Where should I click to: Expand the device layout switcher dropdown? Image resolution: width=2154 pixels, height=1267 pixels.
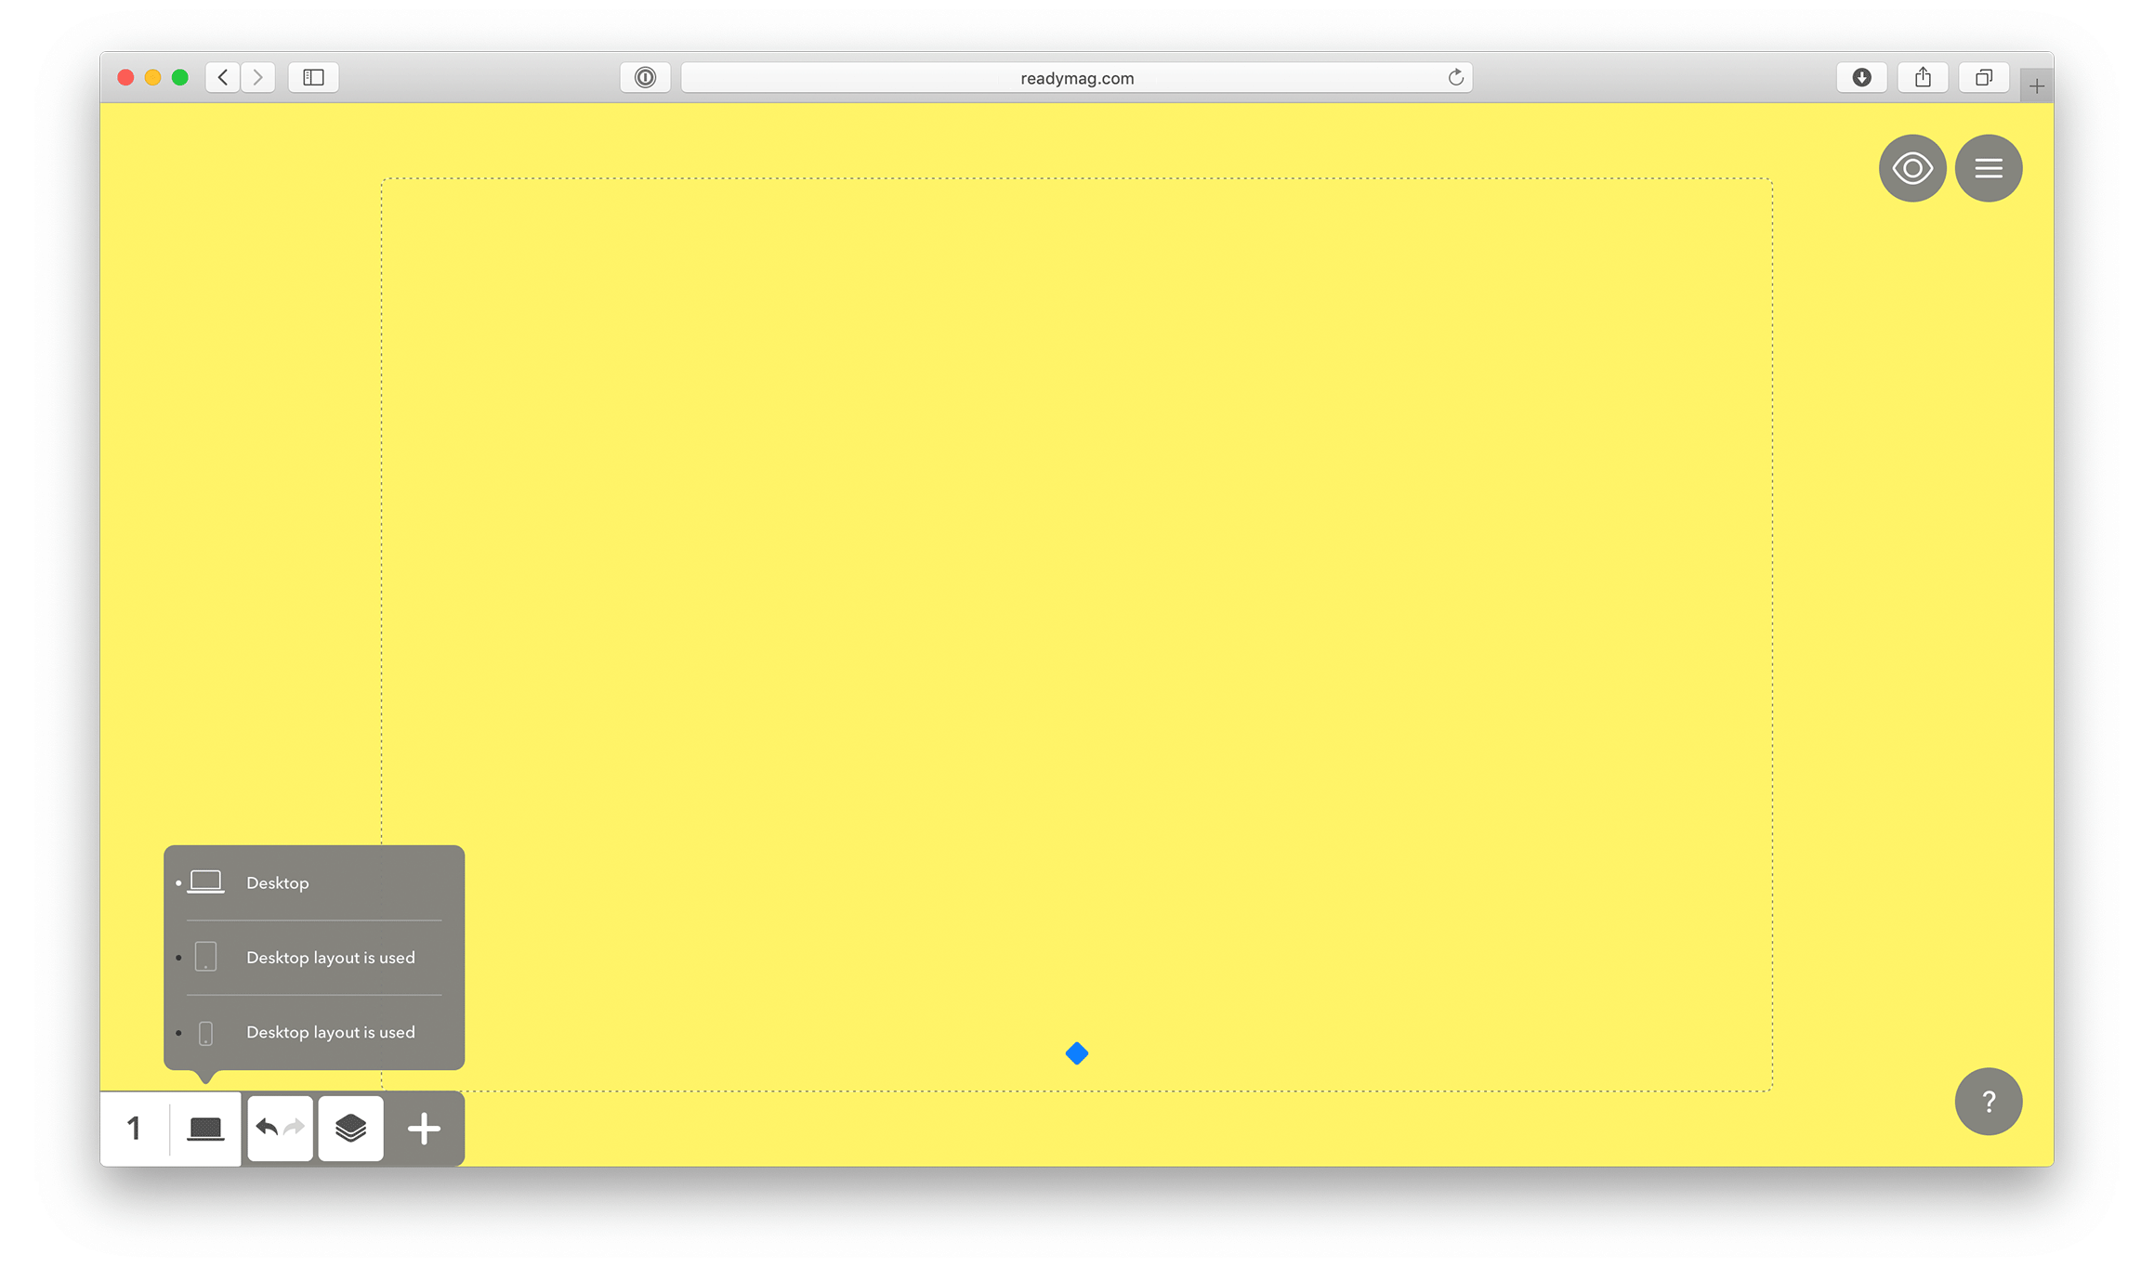204,1127
